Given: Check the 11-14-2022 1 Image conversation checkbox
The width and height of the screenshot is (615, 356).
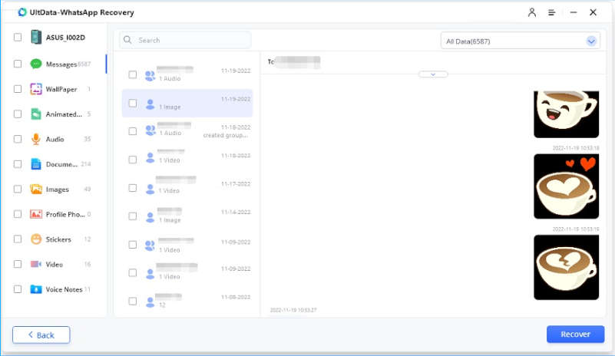Looking at the screenshot, I should 133,216.
